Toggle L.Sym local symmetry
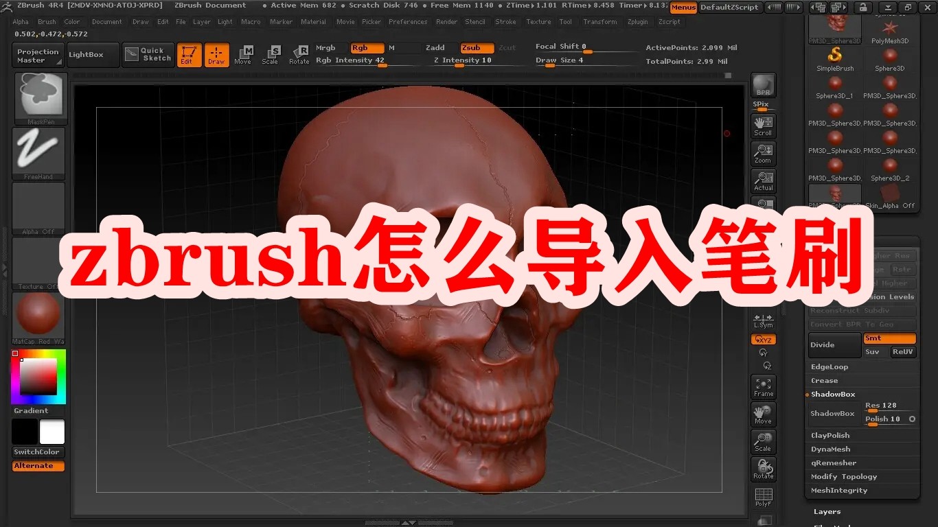This screenshot has height=527, width=938. pyautogui.click(x=763, y=320)
